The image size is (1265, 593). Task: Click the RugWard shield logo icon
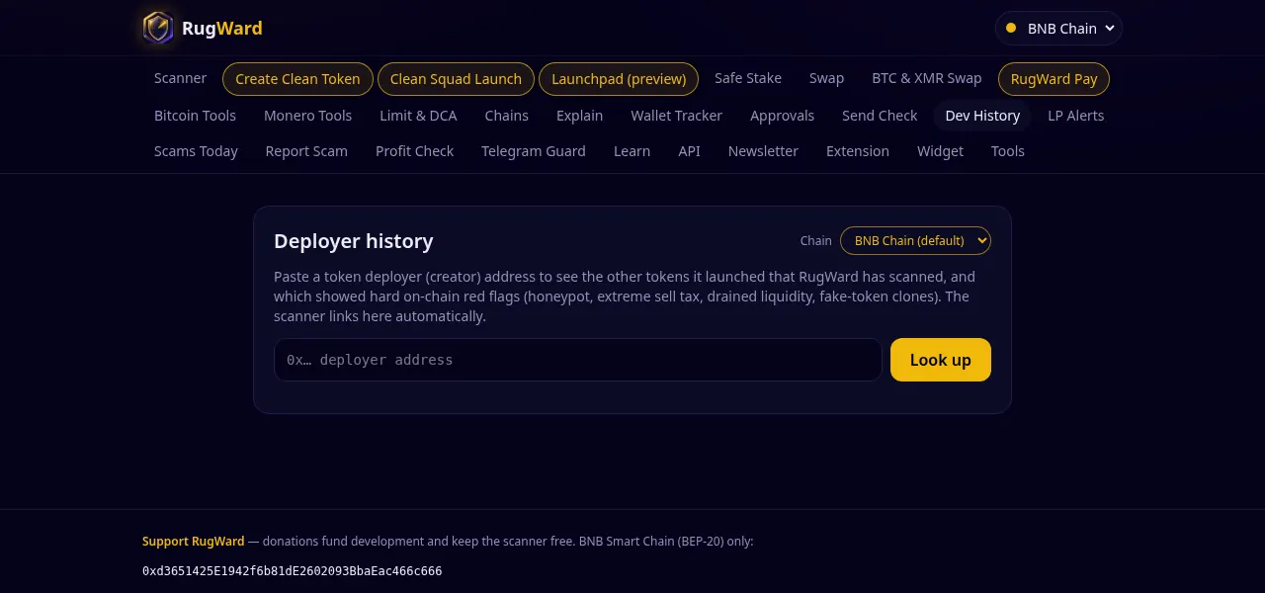(158, 28)
